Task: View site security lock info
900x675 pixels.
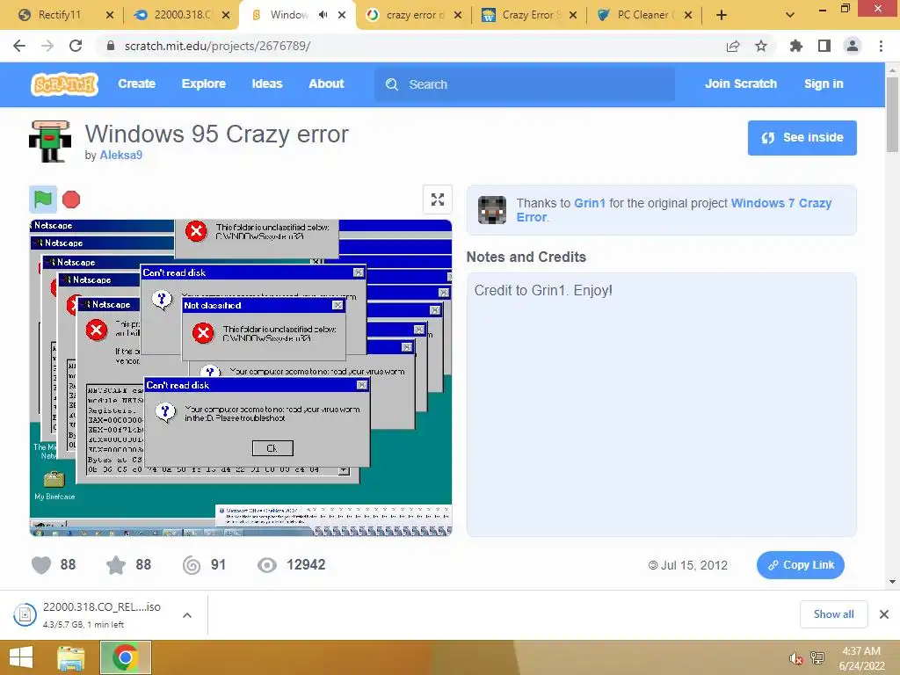Action: point(111,46)
